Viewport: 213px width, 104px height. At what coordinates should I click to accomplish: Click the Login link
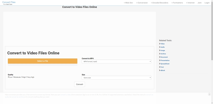pyautogui.click(x=207, y=3)
